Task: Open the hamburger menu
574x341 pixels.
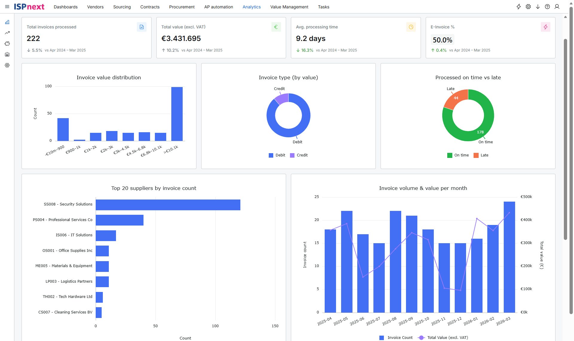Action: (7, 7)
